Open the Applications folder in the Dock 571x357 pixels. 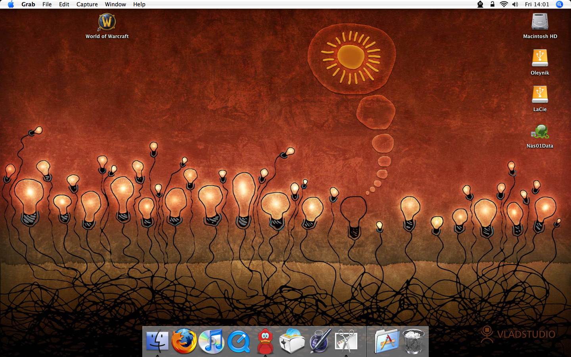[x=387, y=341]
